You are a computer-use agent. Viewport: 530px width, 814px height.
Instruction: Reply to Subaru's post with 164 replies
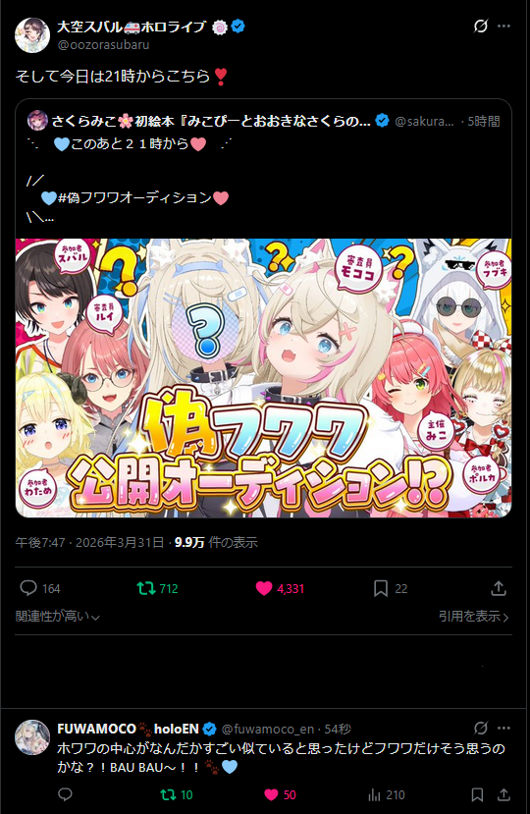point(28,588)
